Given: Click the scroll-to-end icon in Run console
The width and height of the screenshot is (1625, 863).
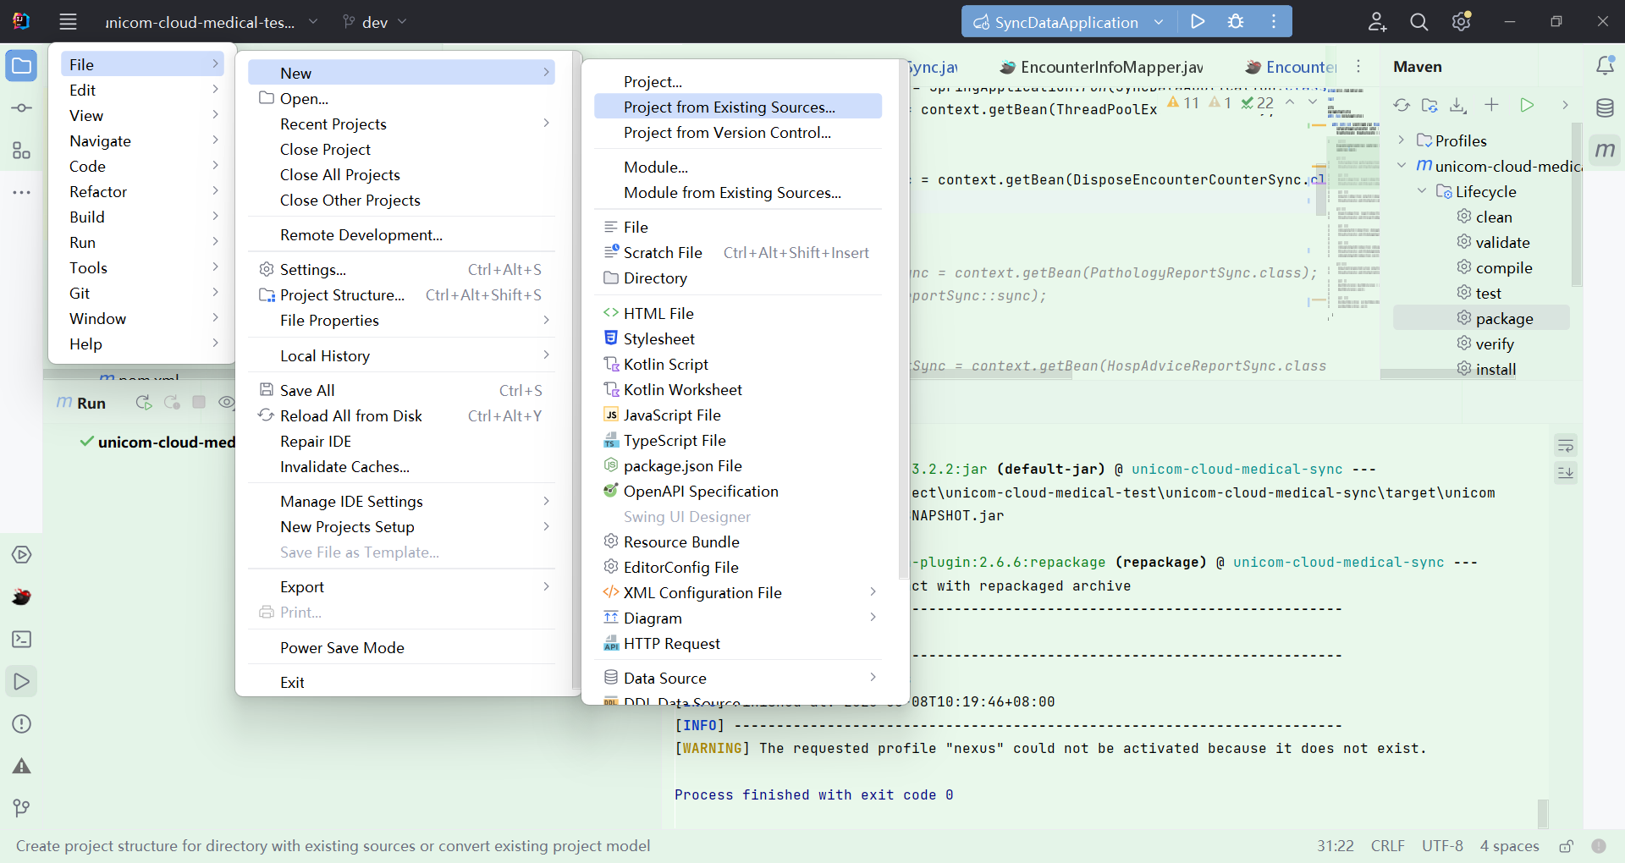Looking at the screenshot, I should point(1566,473).
